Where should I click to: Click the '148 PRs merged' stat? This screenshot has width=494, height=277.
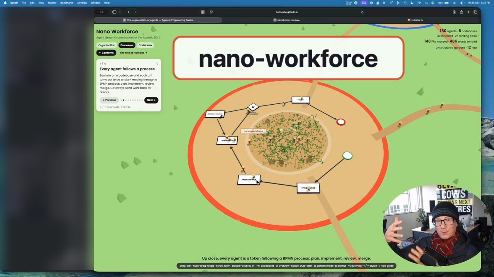[x=436, y=41]
